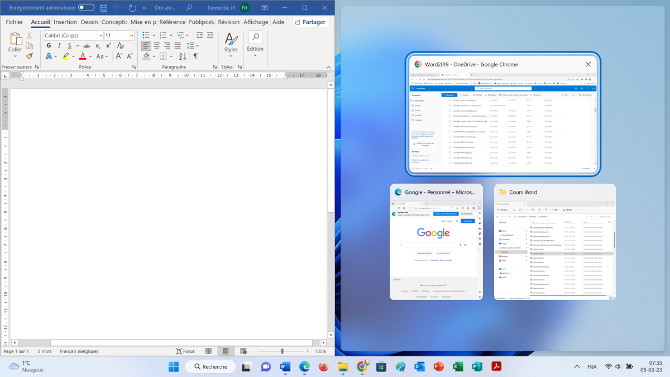Enable Focus mode in status bar

click(x=185, y=351)
